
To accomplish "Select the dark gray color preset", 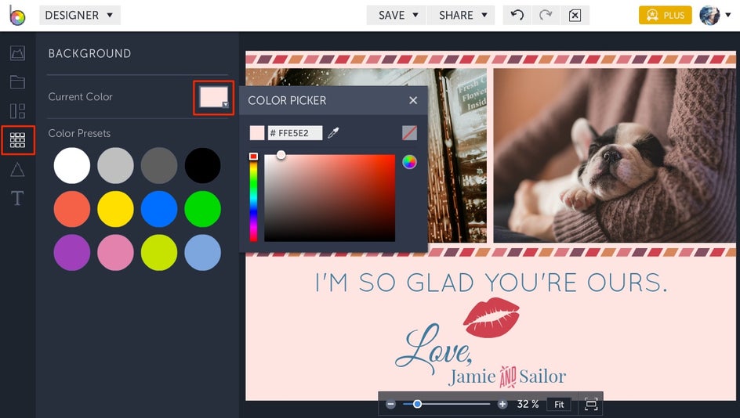I will tap(159, 165).
